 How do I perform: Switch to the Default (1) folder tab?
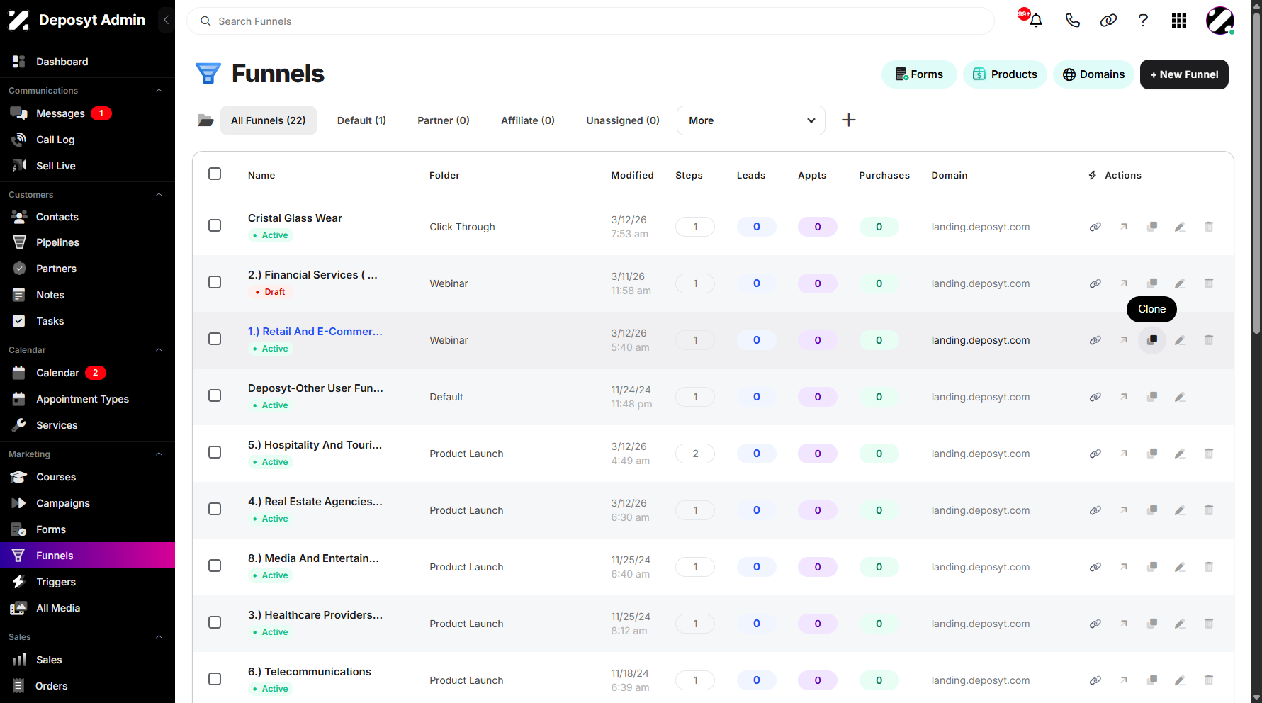point(361,120)
